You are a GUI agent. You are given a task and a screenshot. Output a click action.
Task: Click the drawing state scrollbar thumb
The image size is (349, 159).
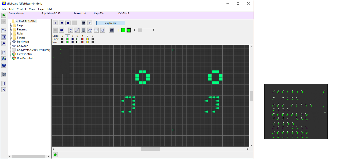point(140,30)
